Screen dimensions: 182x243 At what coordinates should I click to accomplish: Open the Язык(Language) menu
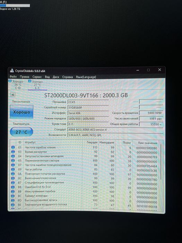pos(86,77)
